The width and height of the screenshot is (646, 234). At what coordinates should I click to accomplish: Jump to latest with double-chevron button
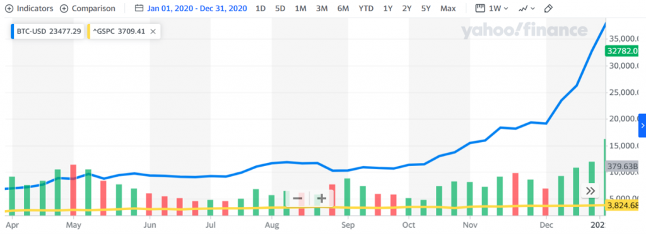point(590,191)
